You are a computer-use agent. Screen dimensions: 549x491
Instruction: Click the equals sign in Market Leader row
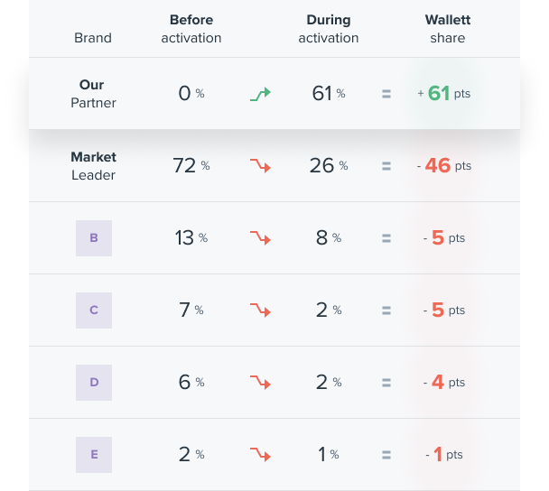tap(386, 166)
